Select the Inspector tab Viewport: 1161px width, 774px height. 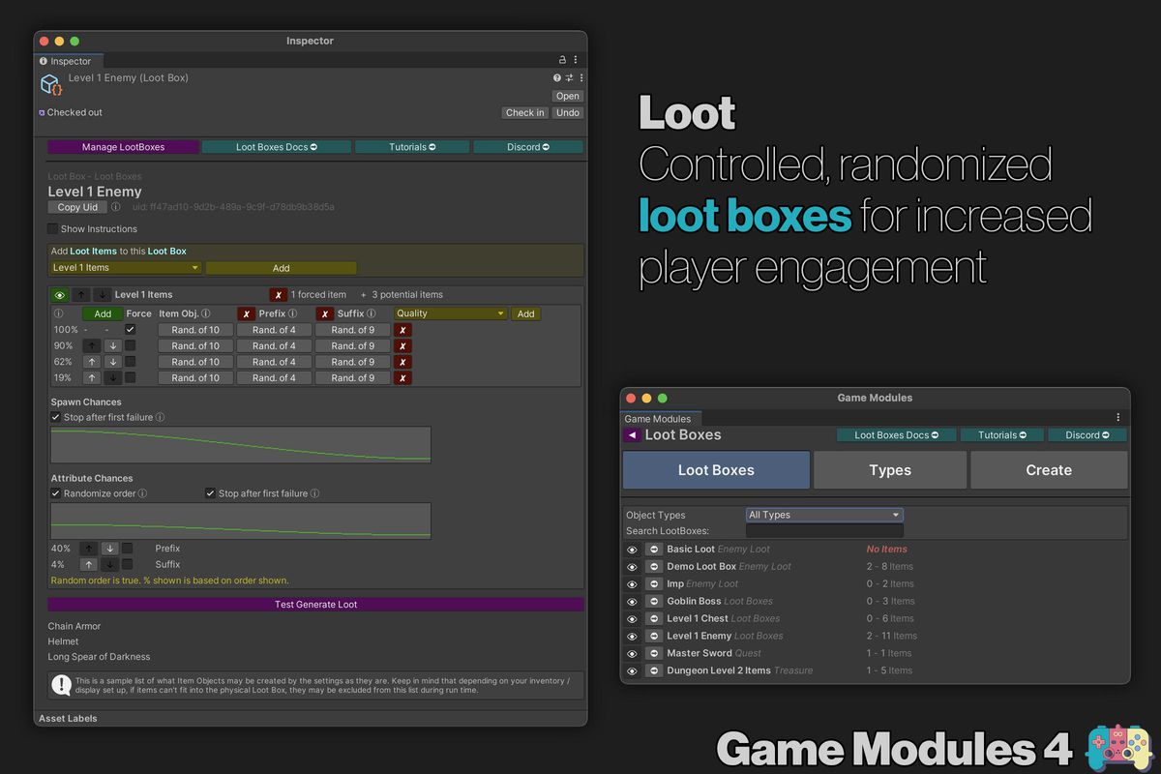[66, 61]
